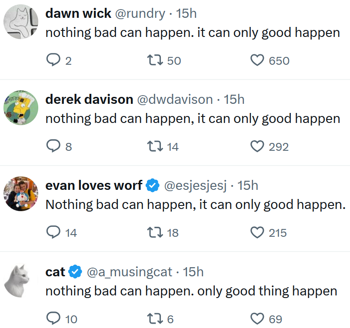Screen dimensions: 350x328
Task: Click derek davison's profile picture
Action: pyautogui.click(x=20, y=107)
